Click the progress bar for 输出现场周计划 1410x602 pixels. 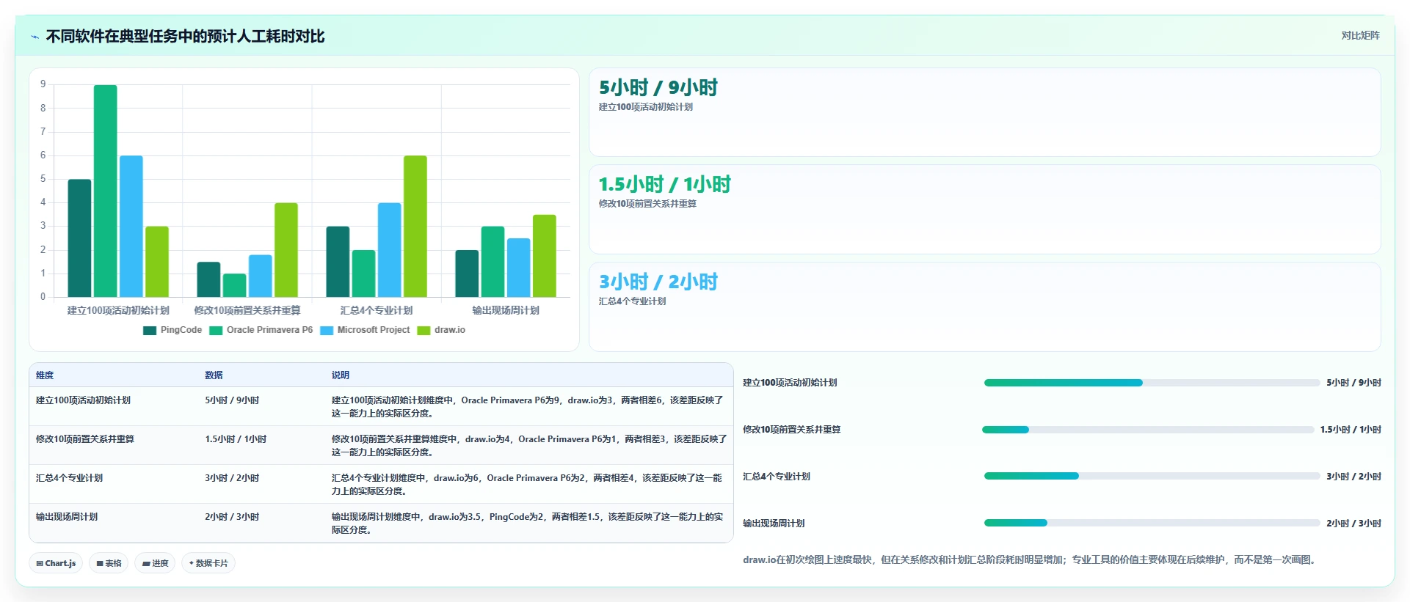pyautogui.click(x=1152, y=523)
